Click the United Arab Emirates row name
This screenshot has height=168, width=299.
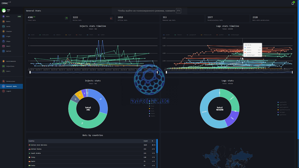39,145
